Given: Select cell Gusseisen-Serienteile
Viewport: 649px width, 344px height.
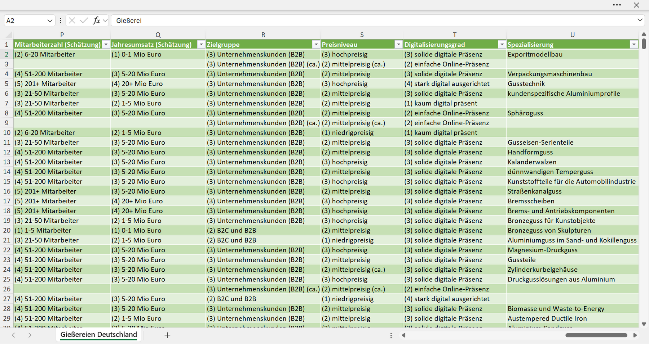Looking at the screenshot, I should click(x=573, y=142).
